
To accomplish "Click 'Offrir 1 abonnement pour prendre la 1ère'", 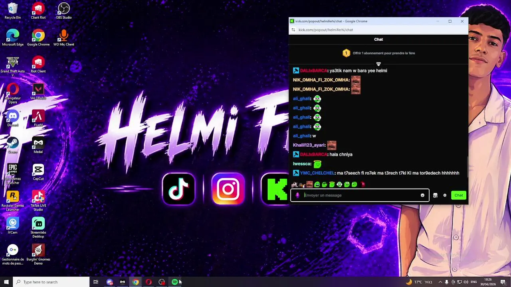I will click(x=384, y=53).
